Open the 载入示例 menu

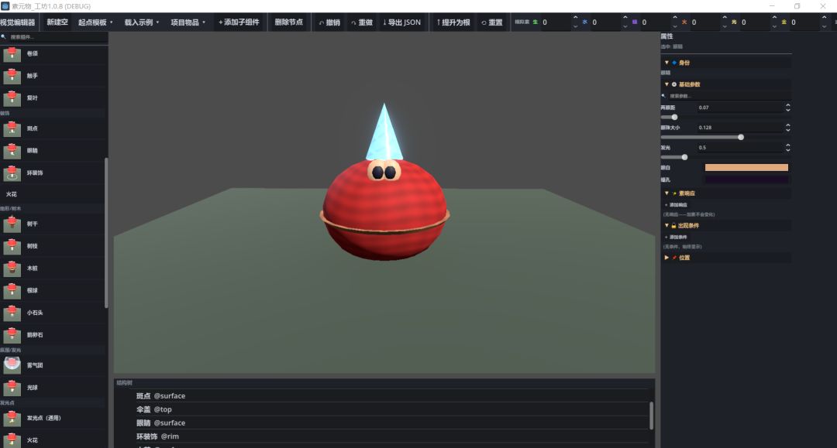pyautogui.click(x=142, y=22)
